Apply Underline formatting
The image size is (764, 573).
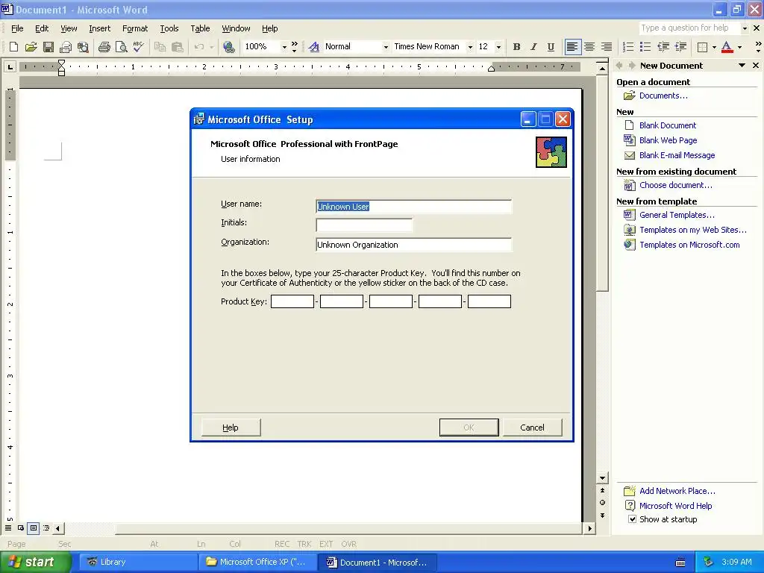[551, 47]
